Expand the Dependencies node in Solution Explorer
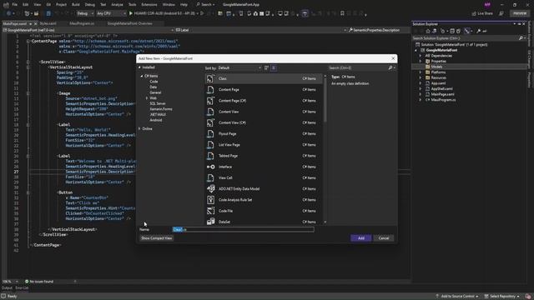 pos(421,56)
